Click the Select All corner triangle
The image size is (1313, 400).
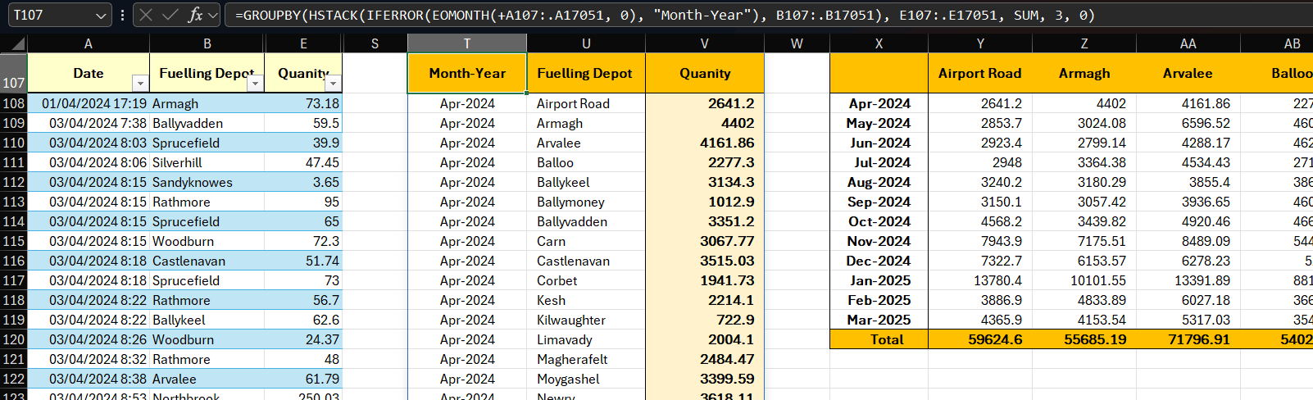pos(14,43)
